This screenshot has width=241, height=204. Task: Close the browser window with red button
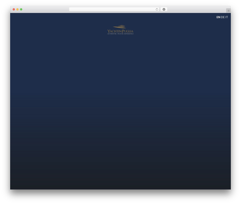(14, 9)
